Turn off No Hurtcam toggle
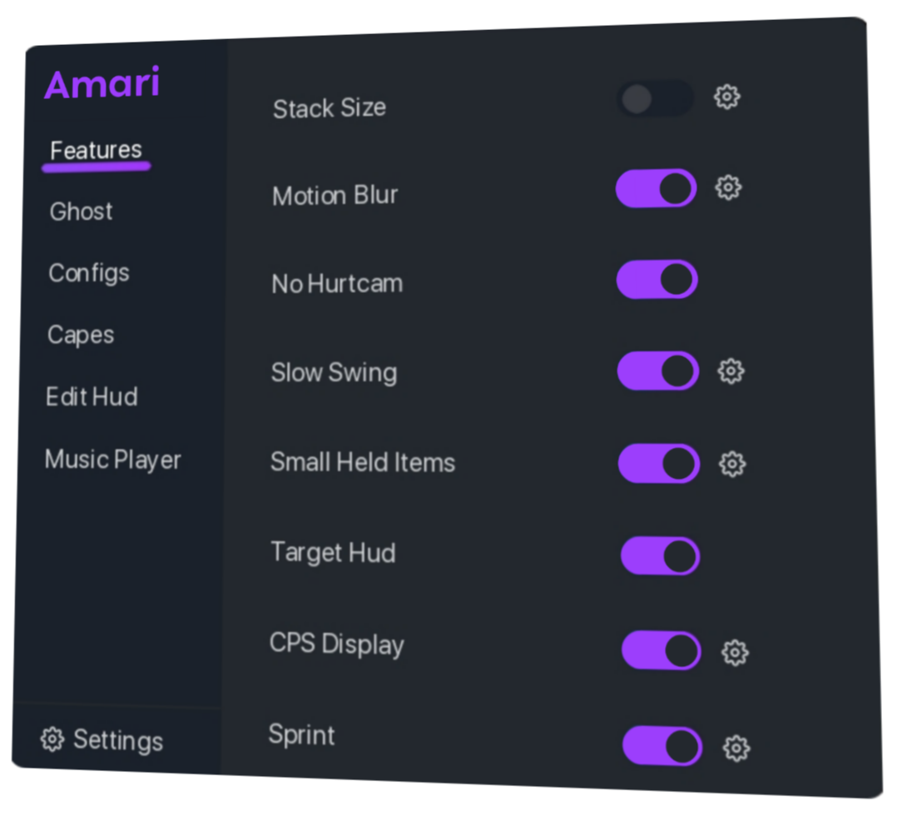The image size is (897, 821). (x=657, y=280)
